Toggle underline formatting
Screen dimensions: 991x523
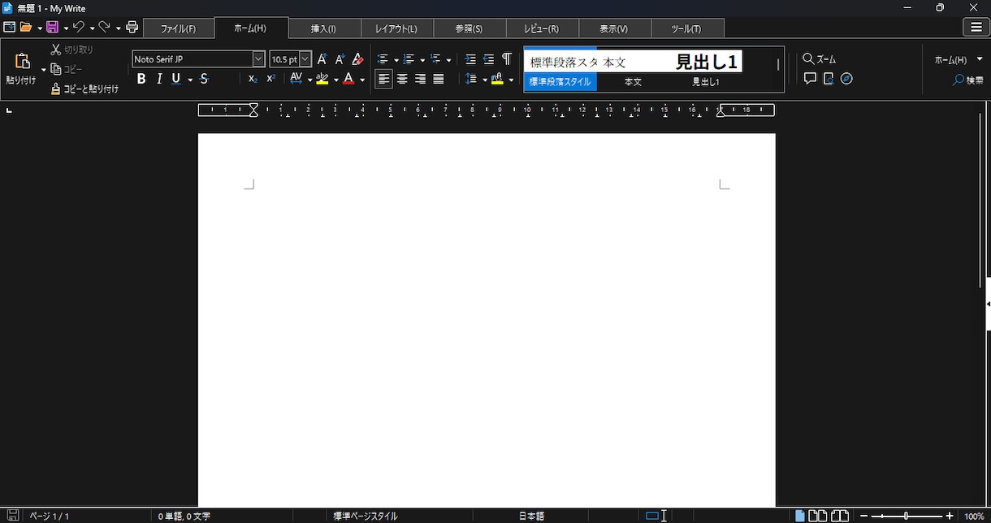(x=176, y=79)
